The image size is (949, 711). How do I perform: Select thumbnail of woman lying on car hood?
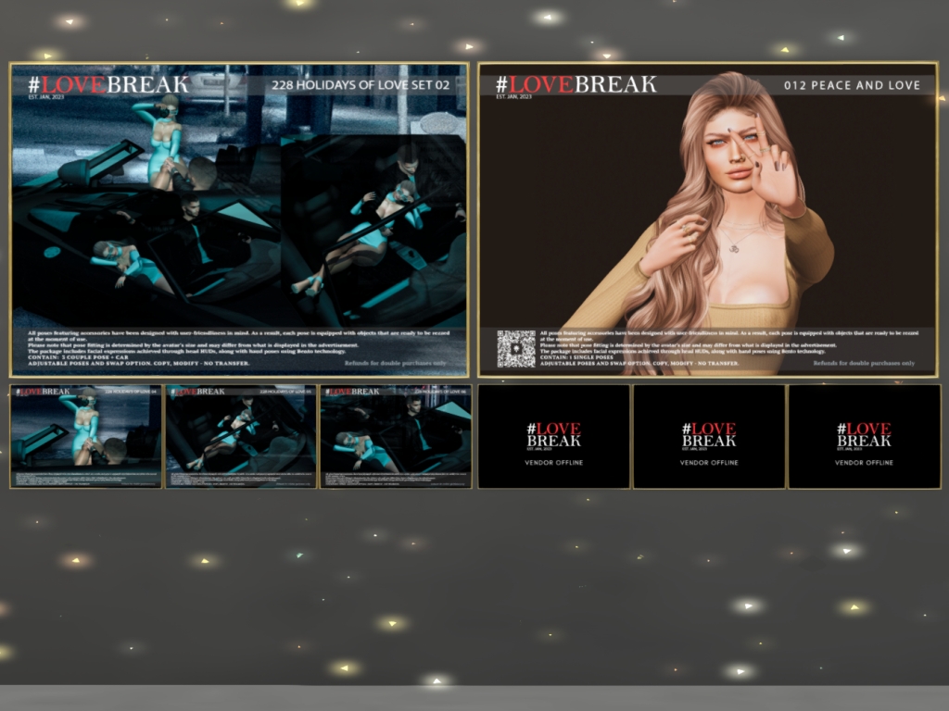click(x=396, y=436)
